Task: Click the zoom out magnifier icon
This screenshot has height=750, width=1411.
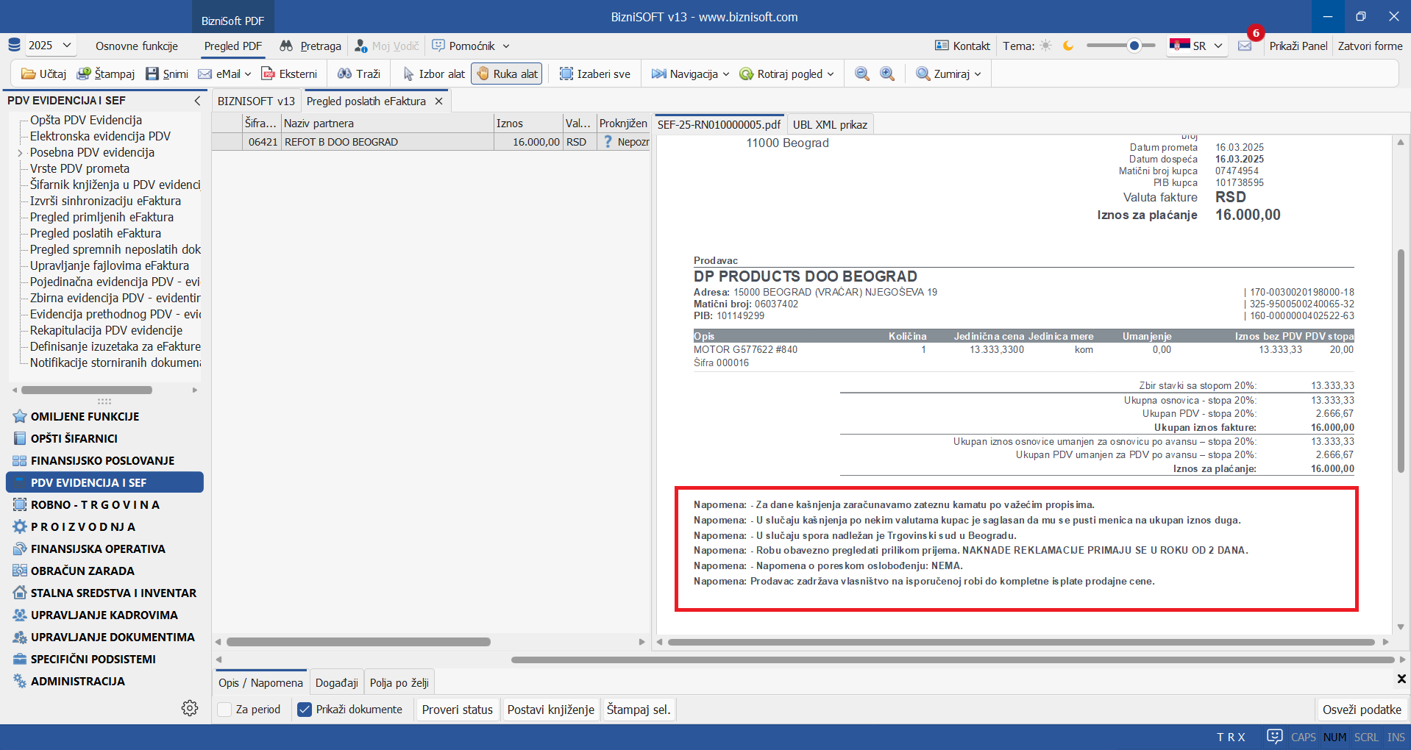Action: click(x=862, y=74)
